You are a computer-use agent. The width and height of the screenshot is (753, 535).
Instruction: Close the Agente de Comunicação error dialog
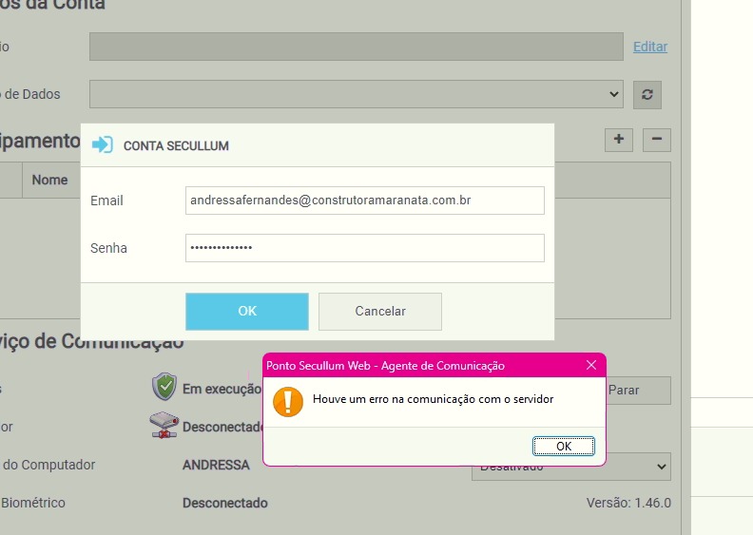pos(591,366)
